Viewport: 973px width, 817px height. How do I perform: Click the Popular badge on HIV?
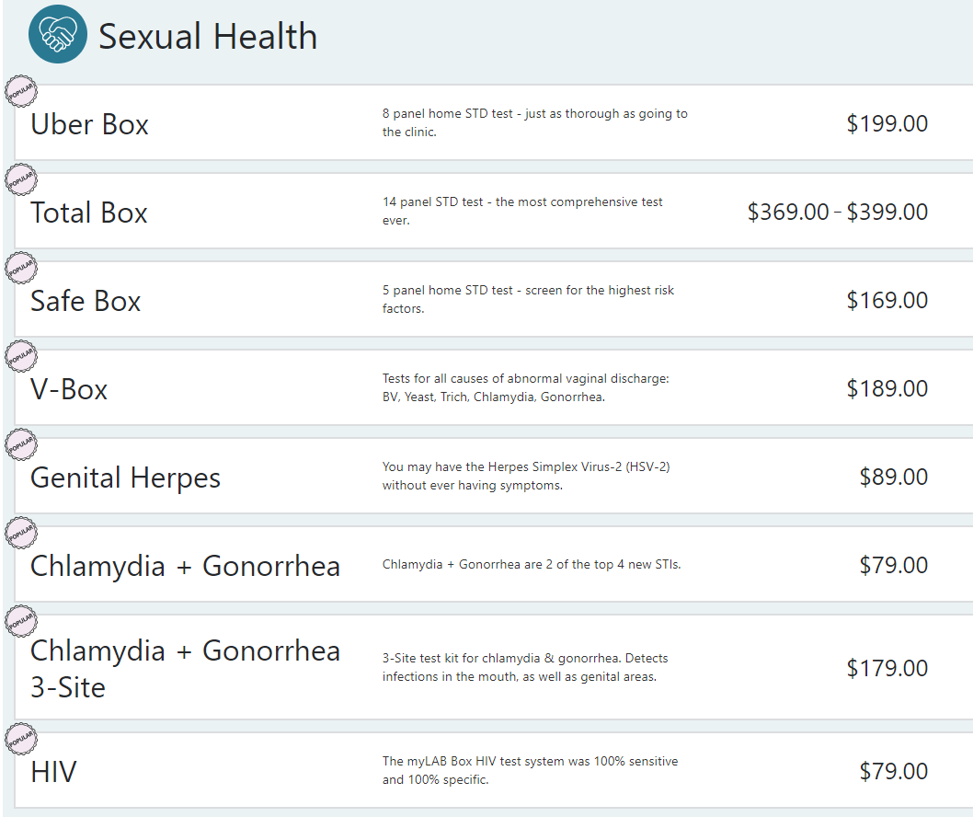pyautogui.click(x=21, y=741)
